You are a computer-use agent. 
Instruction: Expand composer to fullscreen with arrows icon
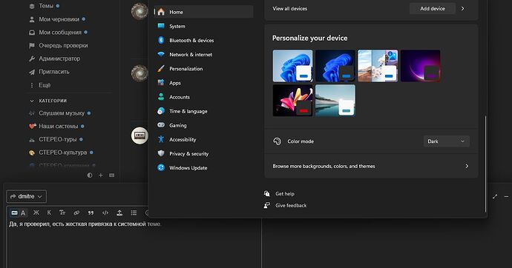(x=495, y=196)
